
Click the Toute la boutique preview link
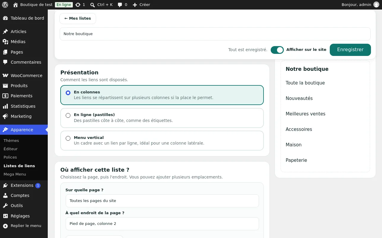click(x=305, y=83)
